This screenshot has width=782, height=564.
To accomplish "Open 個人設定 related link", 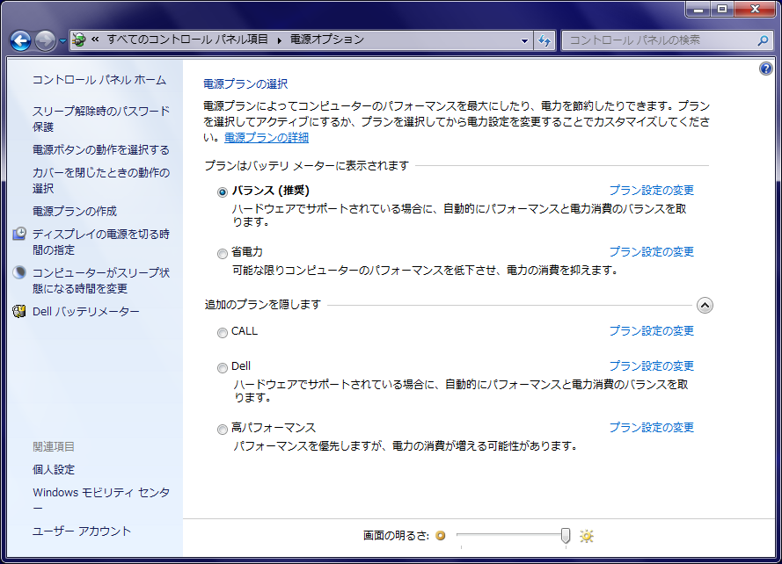I will coord(54,469).
